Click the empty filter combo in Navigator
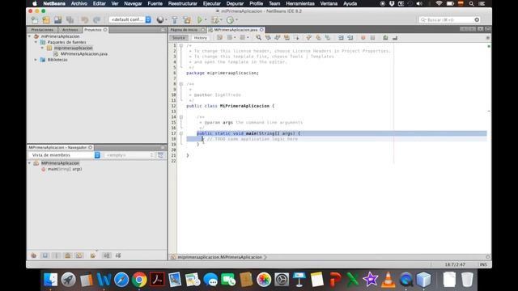 (129, 155)
